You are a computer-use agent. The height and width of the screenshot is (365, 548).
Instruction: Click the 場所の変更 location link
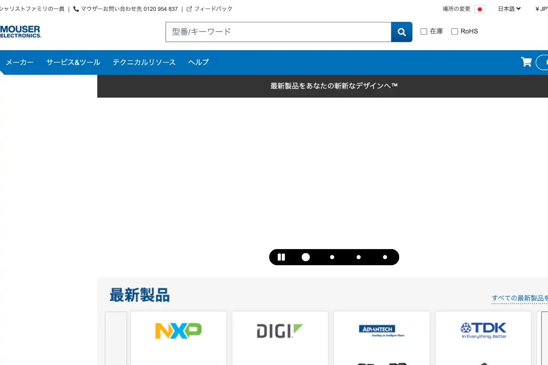[x=455, y=8]
